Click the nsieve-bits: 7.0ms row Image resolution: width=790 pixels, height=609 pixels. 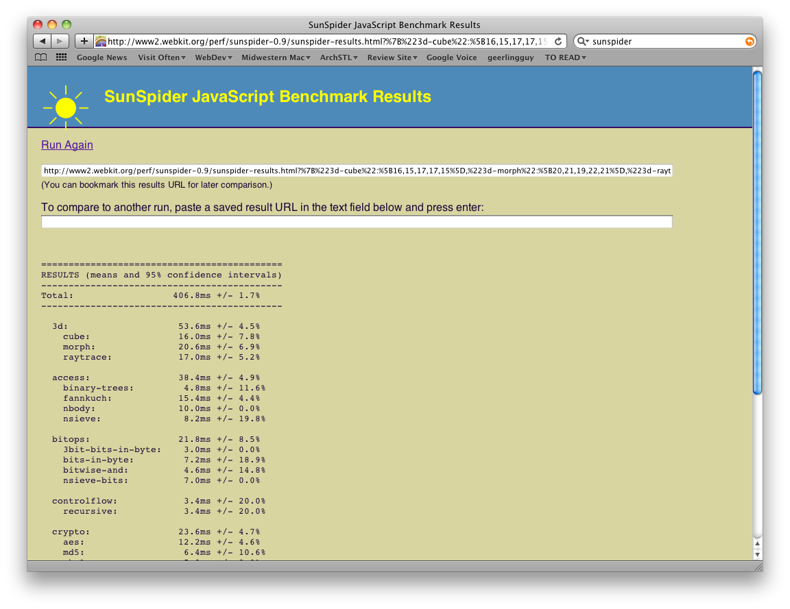pos(162,481)
